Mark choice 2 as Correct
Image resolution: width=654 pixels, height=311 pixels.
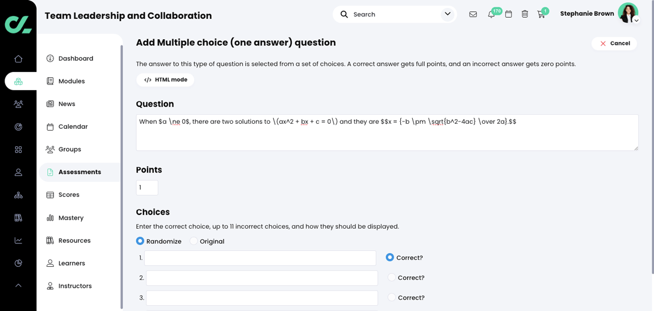[x=391, y=277]
